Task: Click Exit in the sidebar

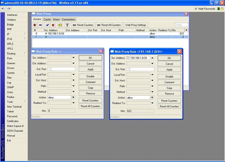Action: pos(16,140)
